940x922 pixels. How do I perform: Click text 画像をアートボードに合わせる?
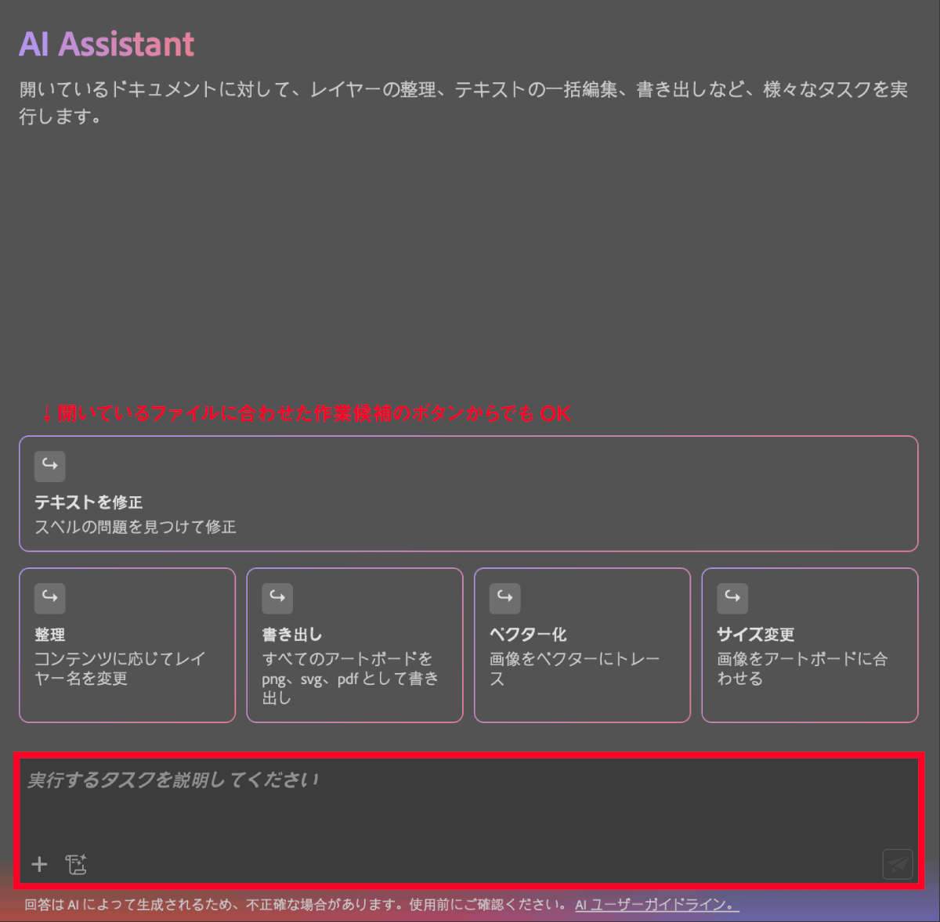tap(803, 668)
